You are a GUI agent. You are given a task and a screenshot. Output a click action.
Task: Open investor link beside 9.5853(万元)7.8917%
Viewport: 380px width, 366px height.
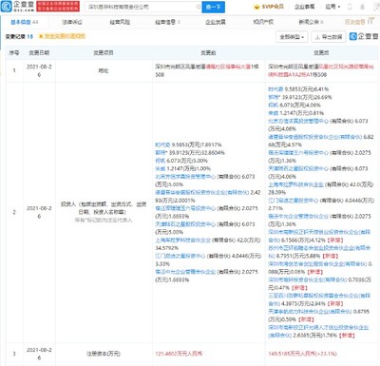162,144
